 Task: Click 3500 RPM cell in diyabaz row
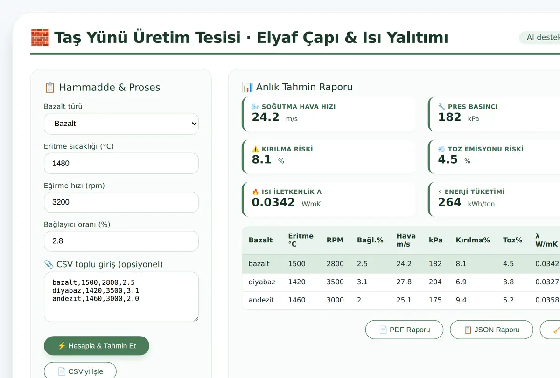335,282
